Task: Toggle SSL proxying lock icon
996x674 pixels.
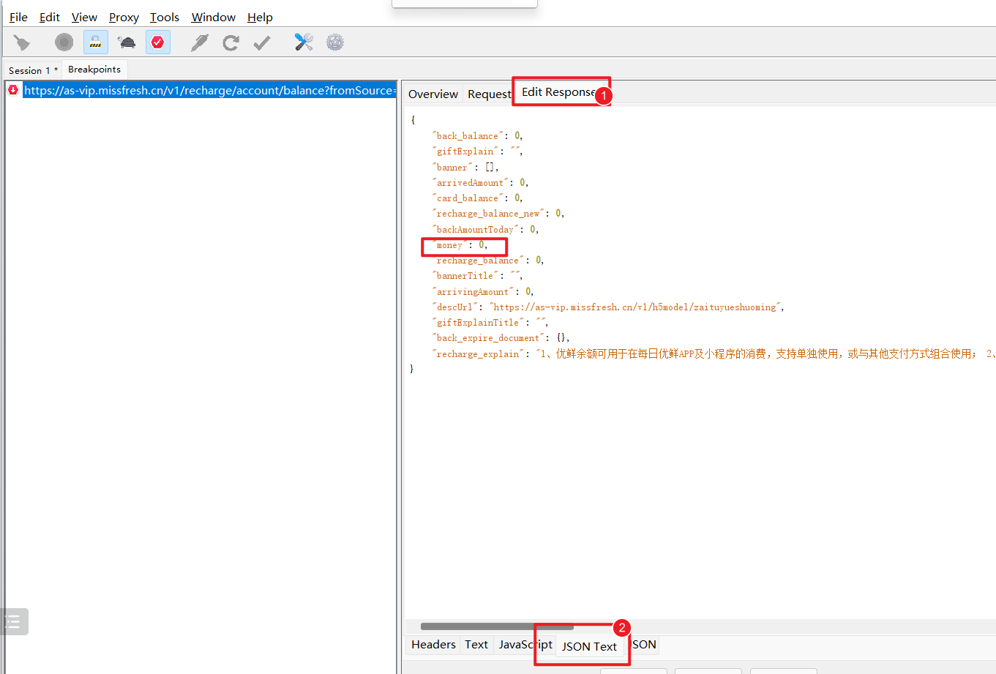Action: coord(95,42)
